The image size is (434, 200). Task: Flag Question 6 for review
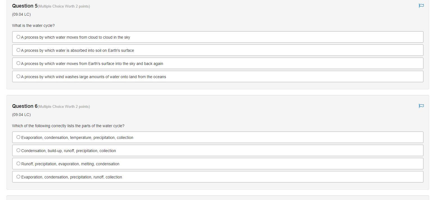[x=421, y=106]
